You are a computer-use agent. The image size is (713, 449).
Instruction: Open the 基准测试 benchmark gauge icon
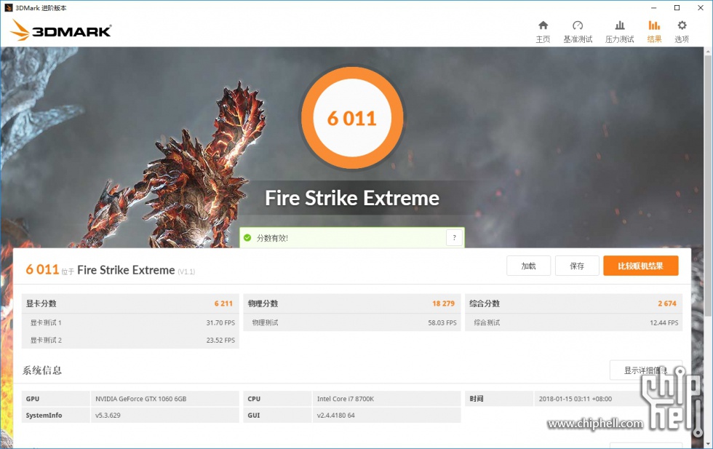click(578, 25)
